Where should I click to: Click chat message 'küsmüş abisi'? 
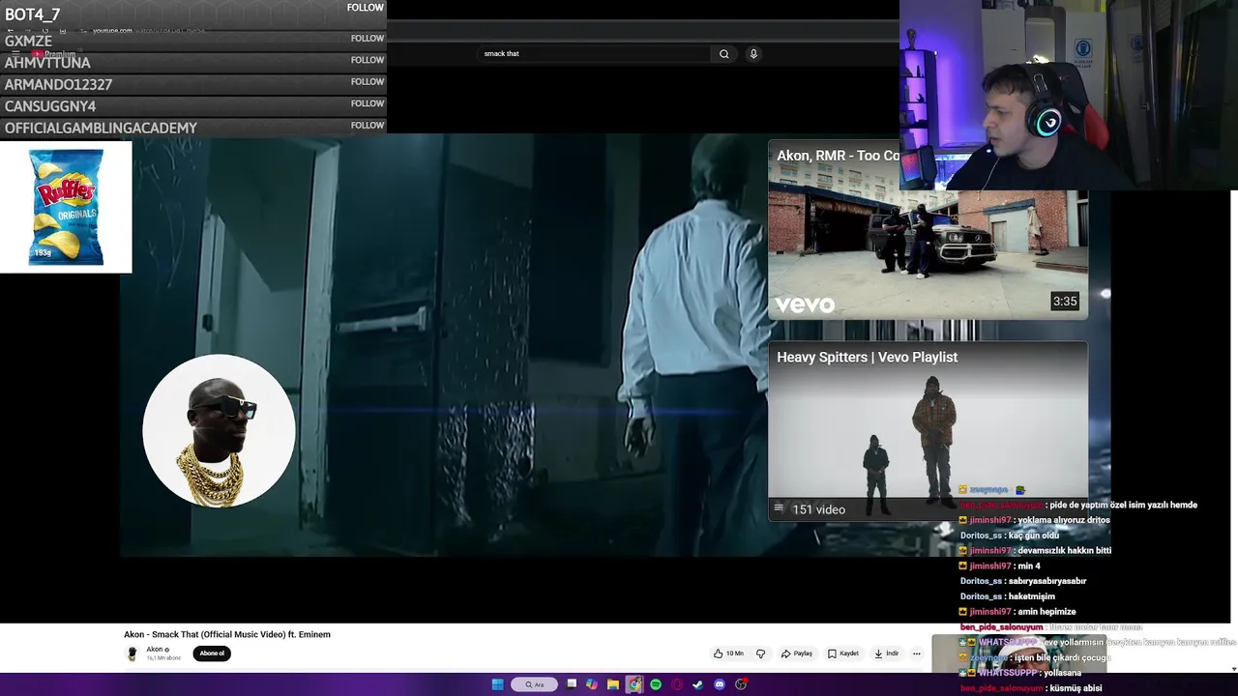tap(1076, 688)
